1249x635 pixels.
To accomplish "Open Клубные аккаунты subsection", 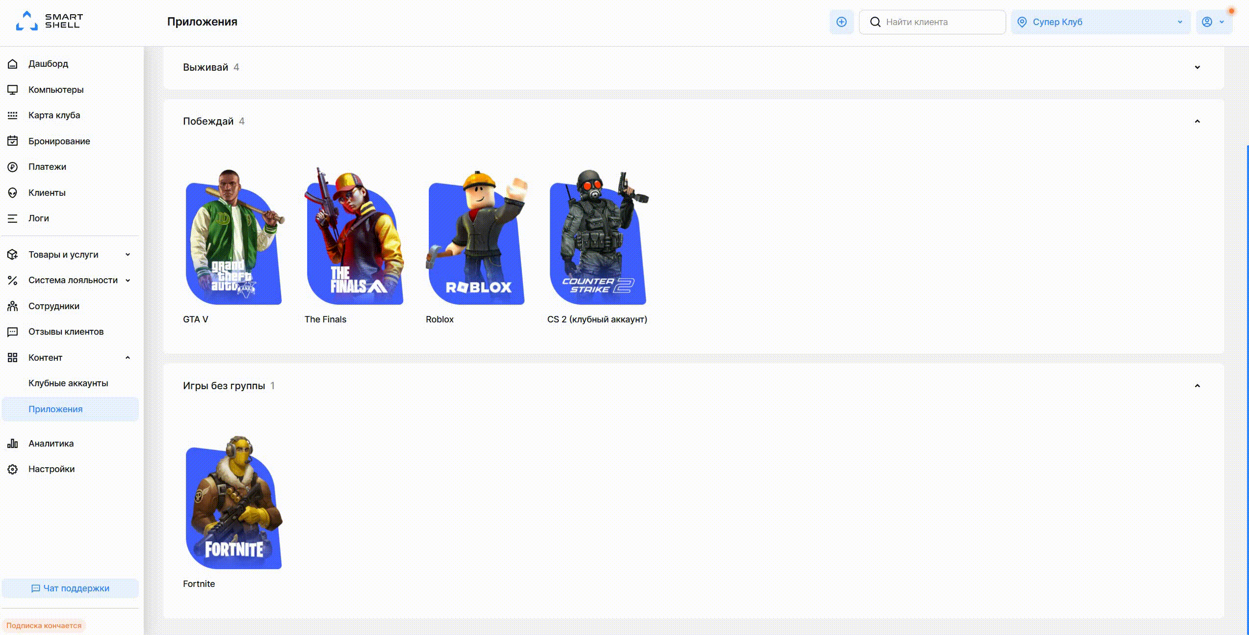I will 68,383.
